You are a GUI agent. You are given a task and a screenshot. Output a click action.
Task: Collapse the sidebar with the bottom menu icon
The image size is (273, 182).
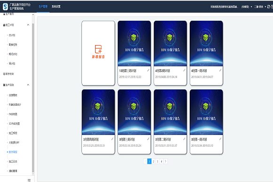[x=29, y=180]
